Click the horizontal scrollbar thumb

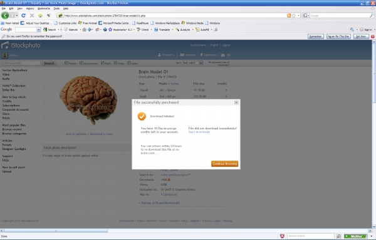pos(56,231)
